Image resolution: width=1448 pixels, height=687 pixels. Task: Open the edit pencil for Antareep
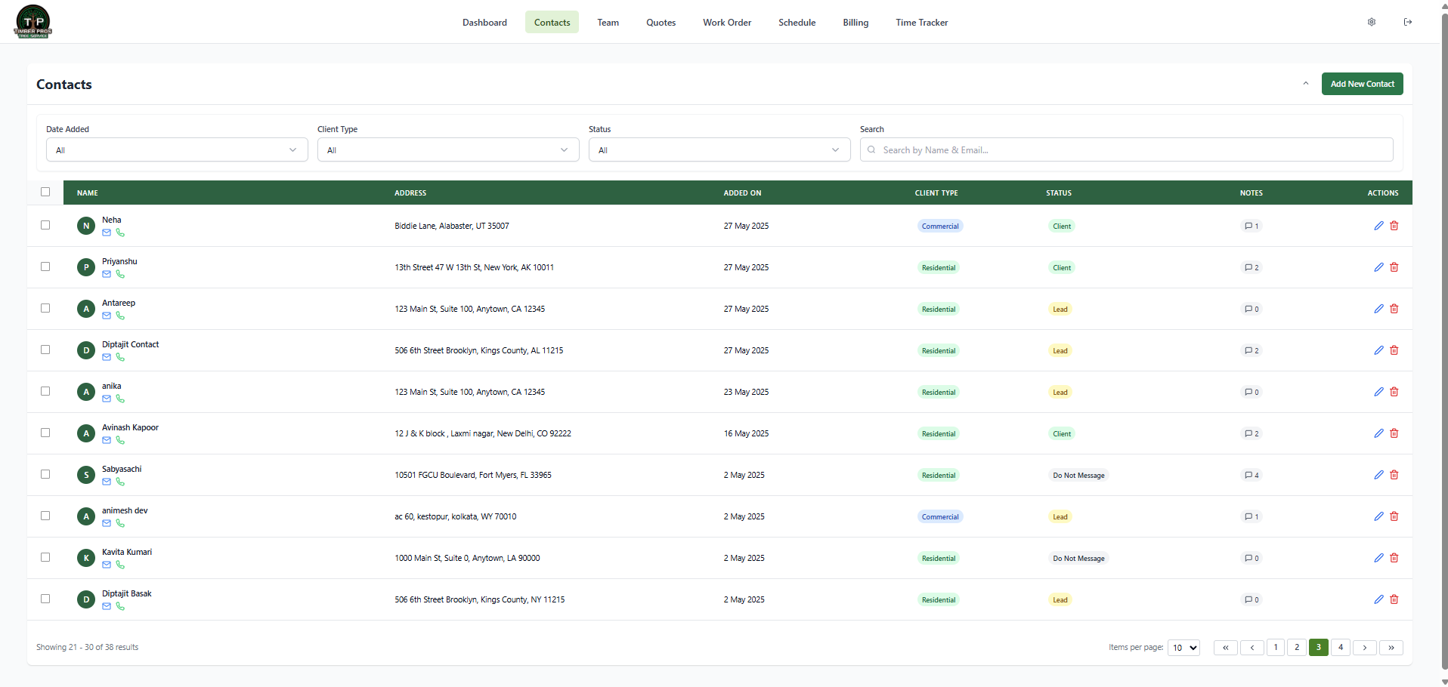[x=1378, y=309]
